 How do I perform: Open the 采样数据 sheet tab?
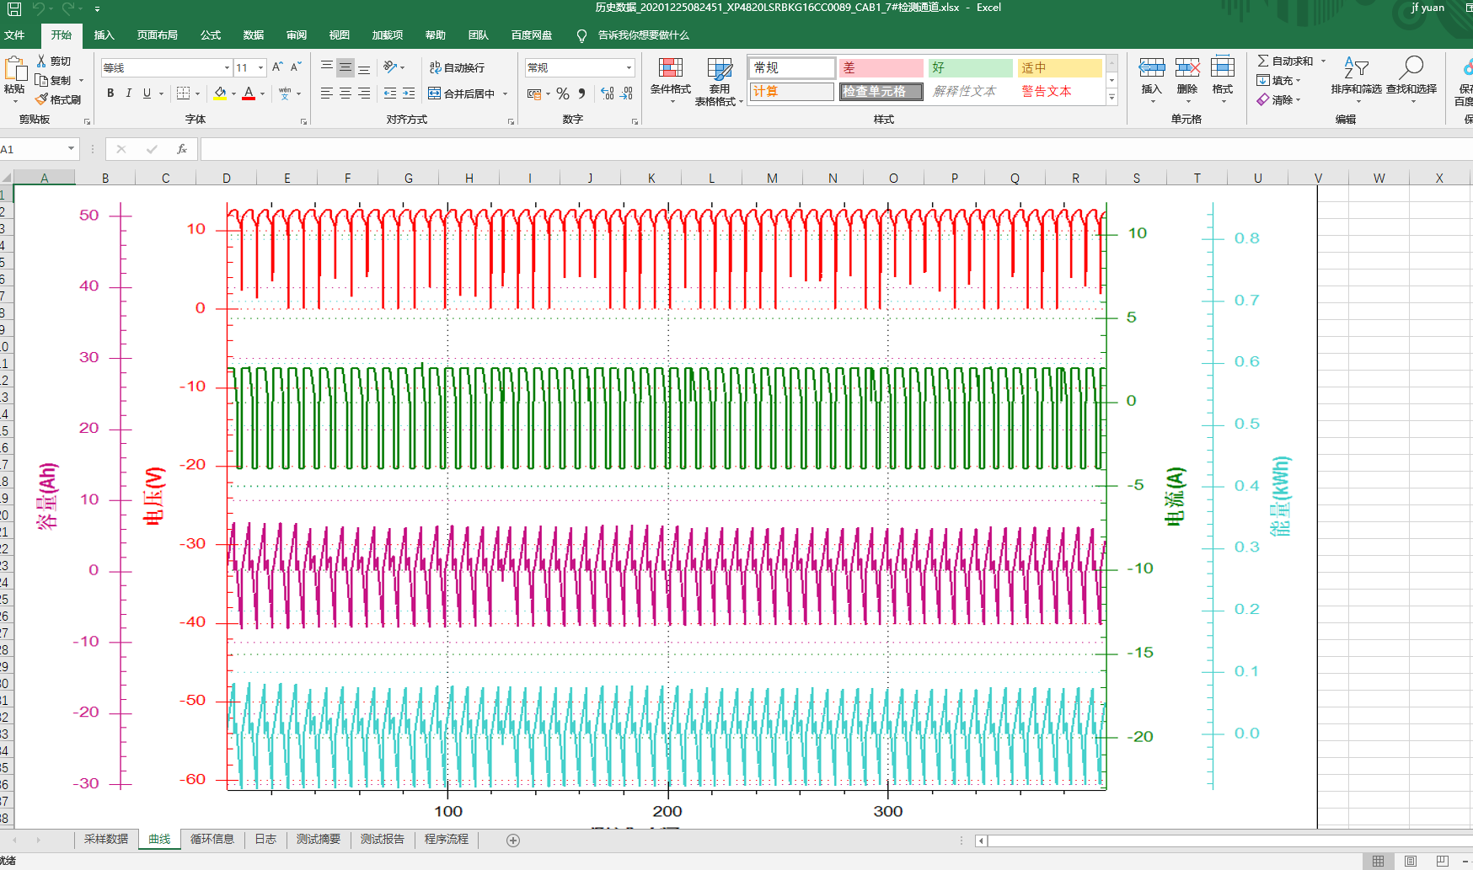[x=106, y=839]
